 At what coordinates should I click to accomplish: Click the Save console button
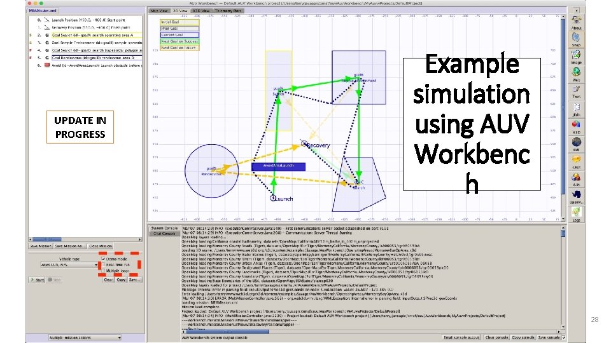(549, 337)
